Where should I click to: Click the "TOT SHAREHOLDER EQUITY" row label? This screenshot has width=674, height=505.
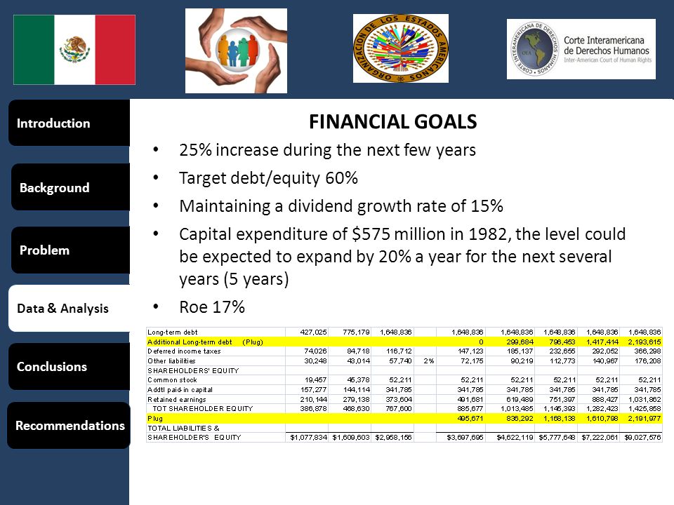click(x=203, y=408)
